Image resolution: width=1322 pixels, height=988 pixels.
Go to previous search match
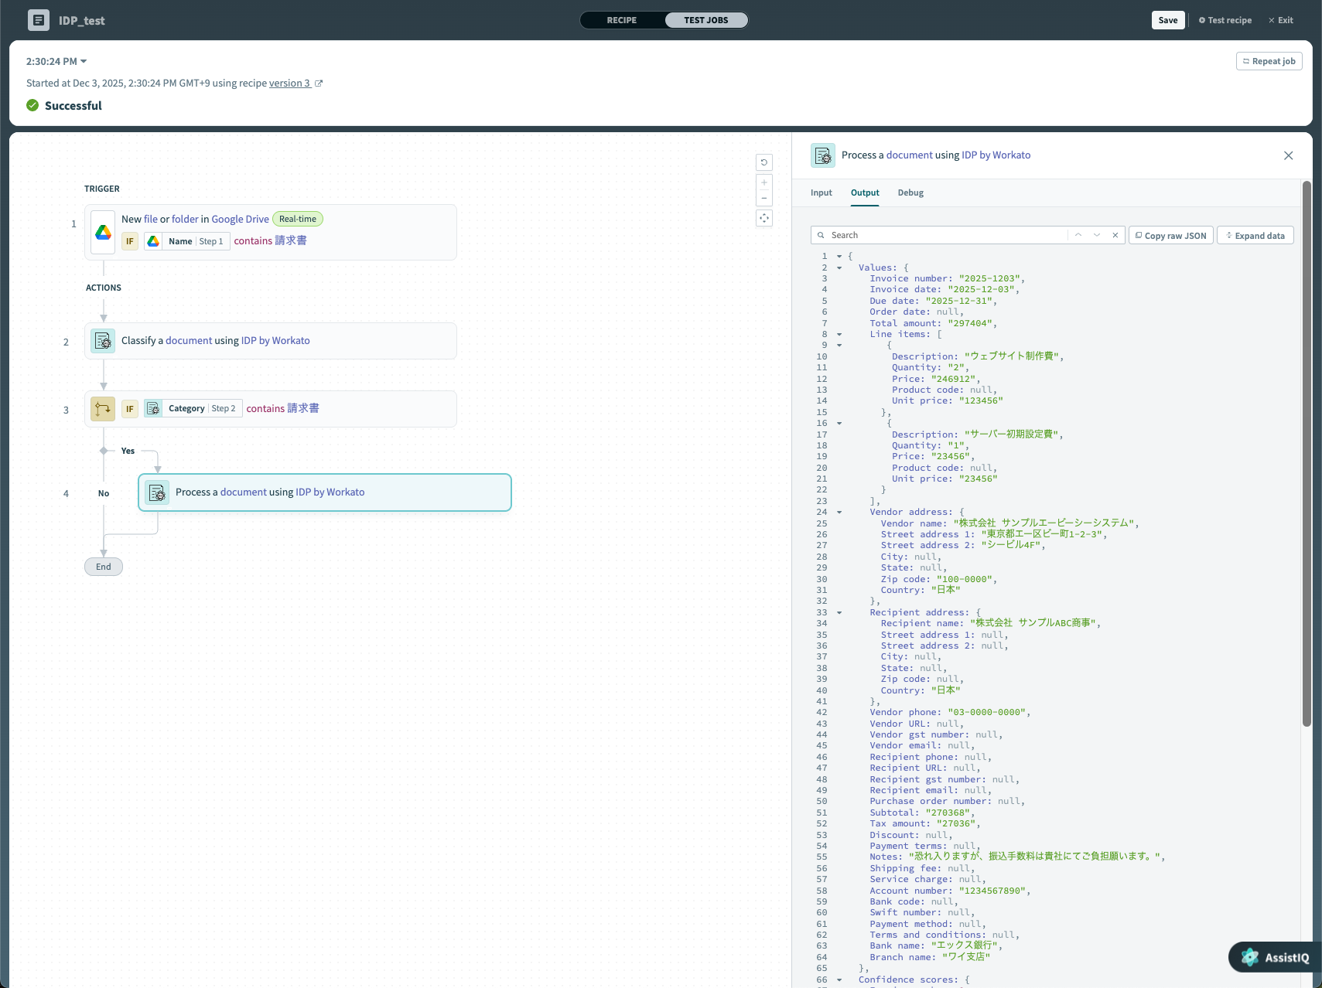(1078, 235)
